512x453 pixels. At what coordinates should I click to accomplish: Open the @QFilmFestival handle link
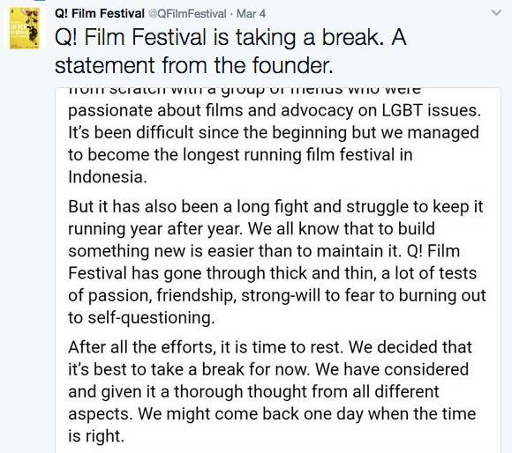click(187, 14)
